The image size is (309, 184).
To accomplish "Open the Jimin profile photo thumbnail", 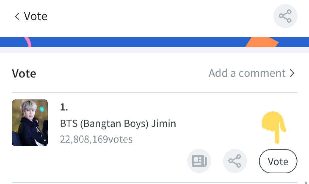I will 30,123.
